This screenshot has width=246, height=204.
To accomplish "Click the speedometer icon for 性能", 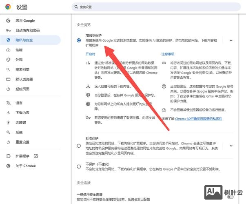I will coord(8,50).
